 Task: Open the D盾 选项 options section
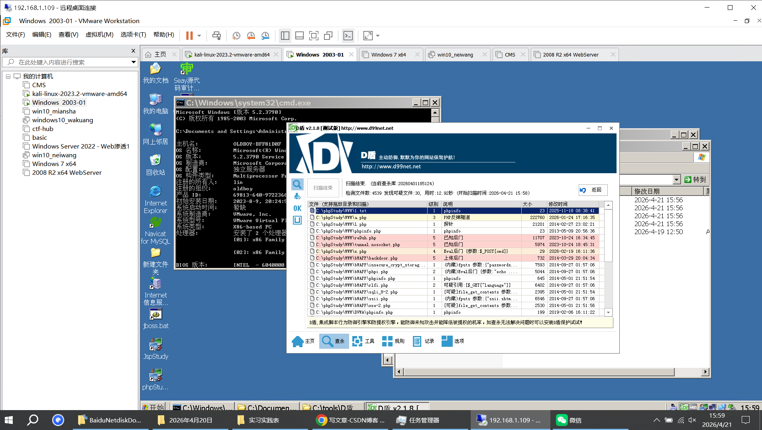453,341
